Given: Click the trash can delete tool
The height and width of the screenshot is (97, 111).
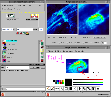Looking at the screenshot, I should 93,89.
